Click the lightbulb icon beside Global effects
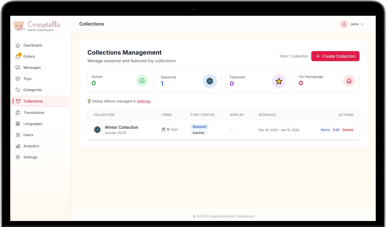 click(89, 101)
